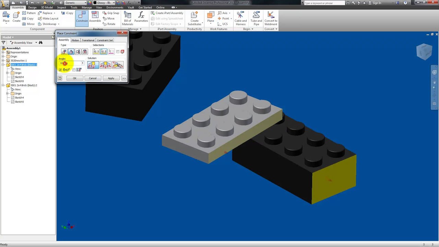Activate the Second Selection button
Screen dimensions: 439x247
104,51
